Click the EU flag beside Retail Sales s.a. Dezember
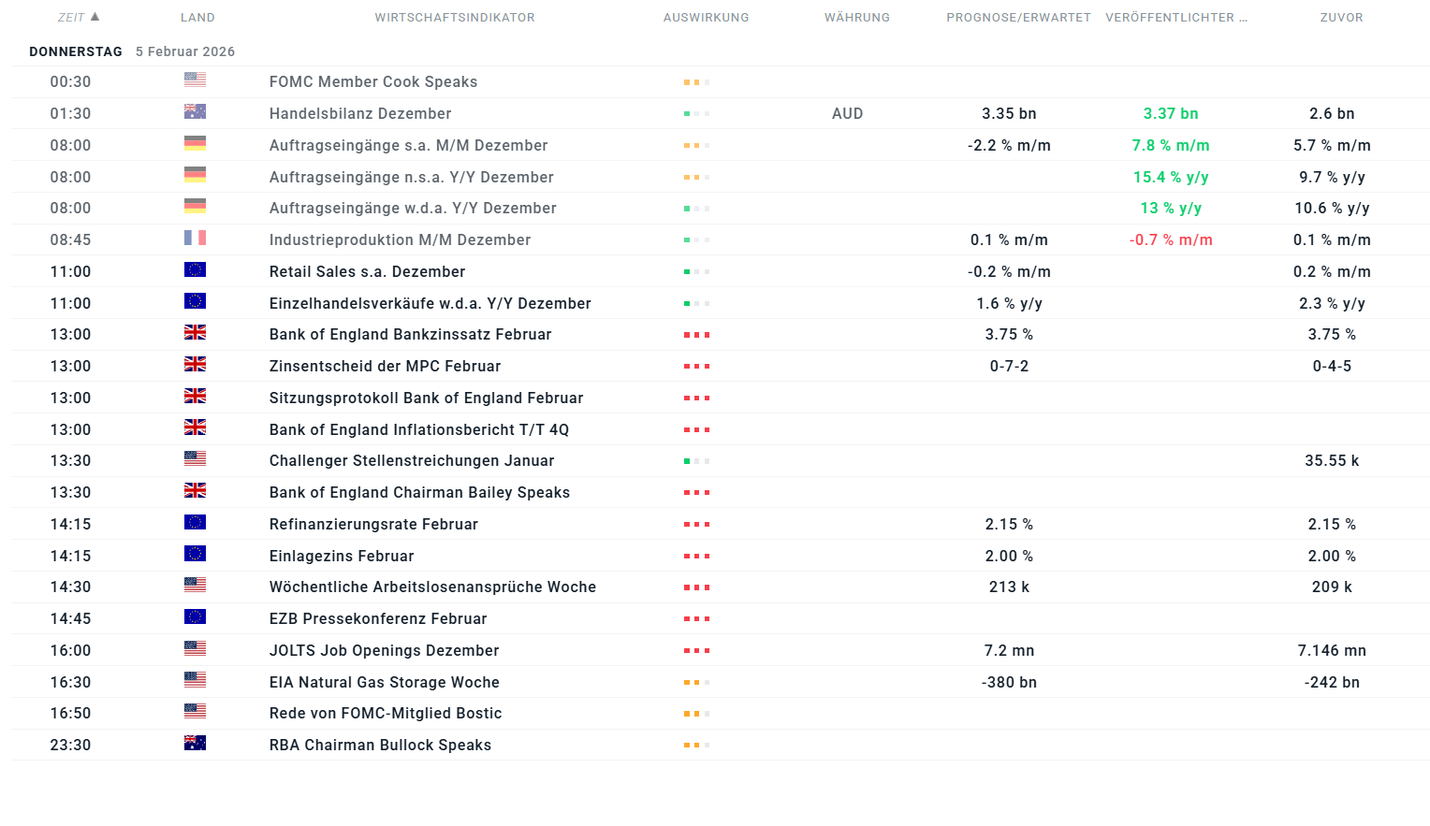The image size is (1430, 826). click(x=195, y=270)
